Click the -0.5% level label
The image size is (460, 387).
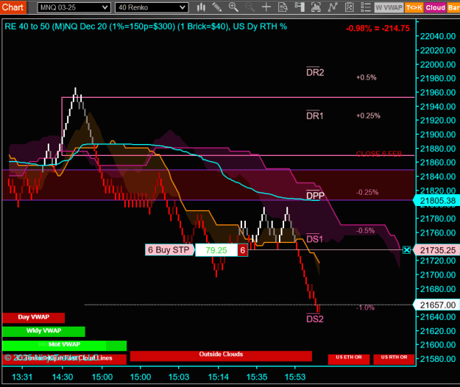(x=365, y=231)
